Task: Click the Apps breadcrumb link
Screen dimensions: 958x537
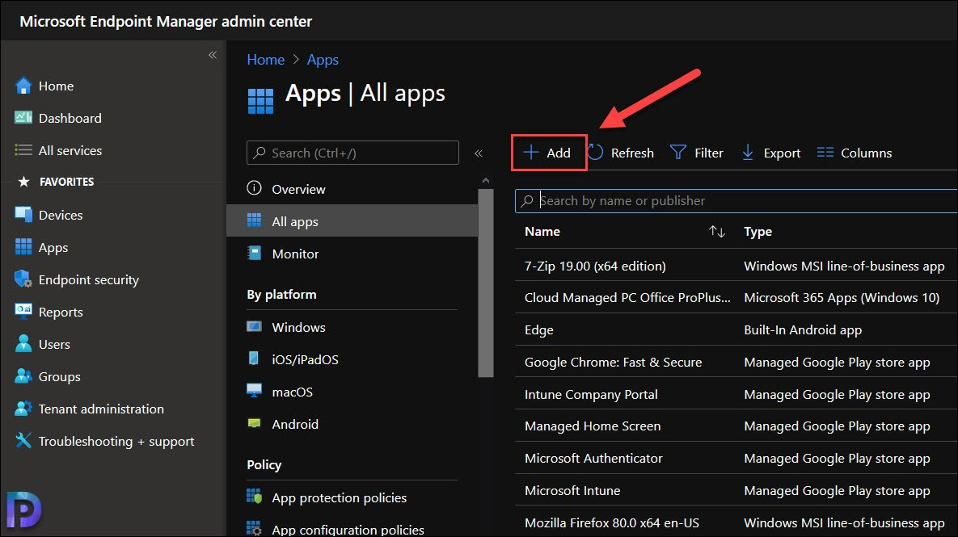Action: pyautogui.click(x=323, y=60)
